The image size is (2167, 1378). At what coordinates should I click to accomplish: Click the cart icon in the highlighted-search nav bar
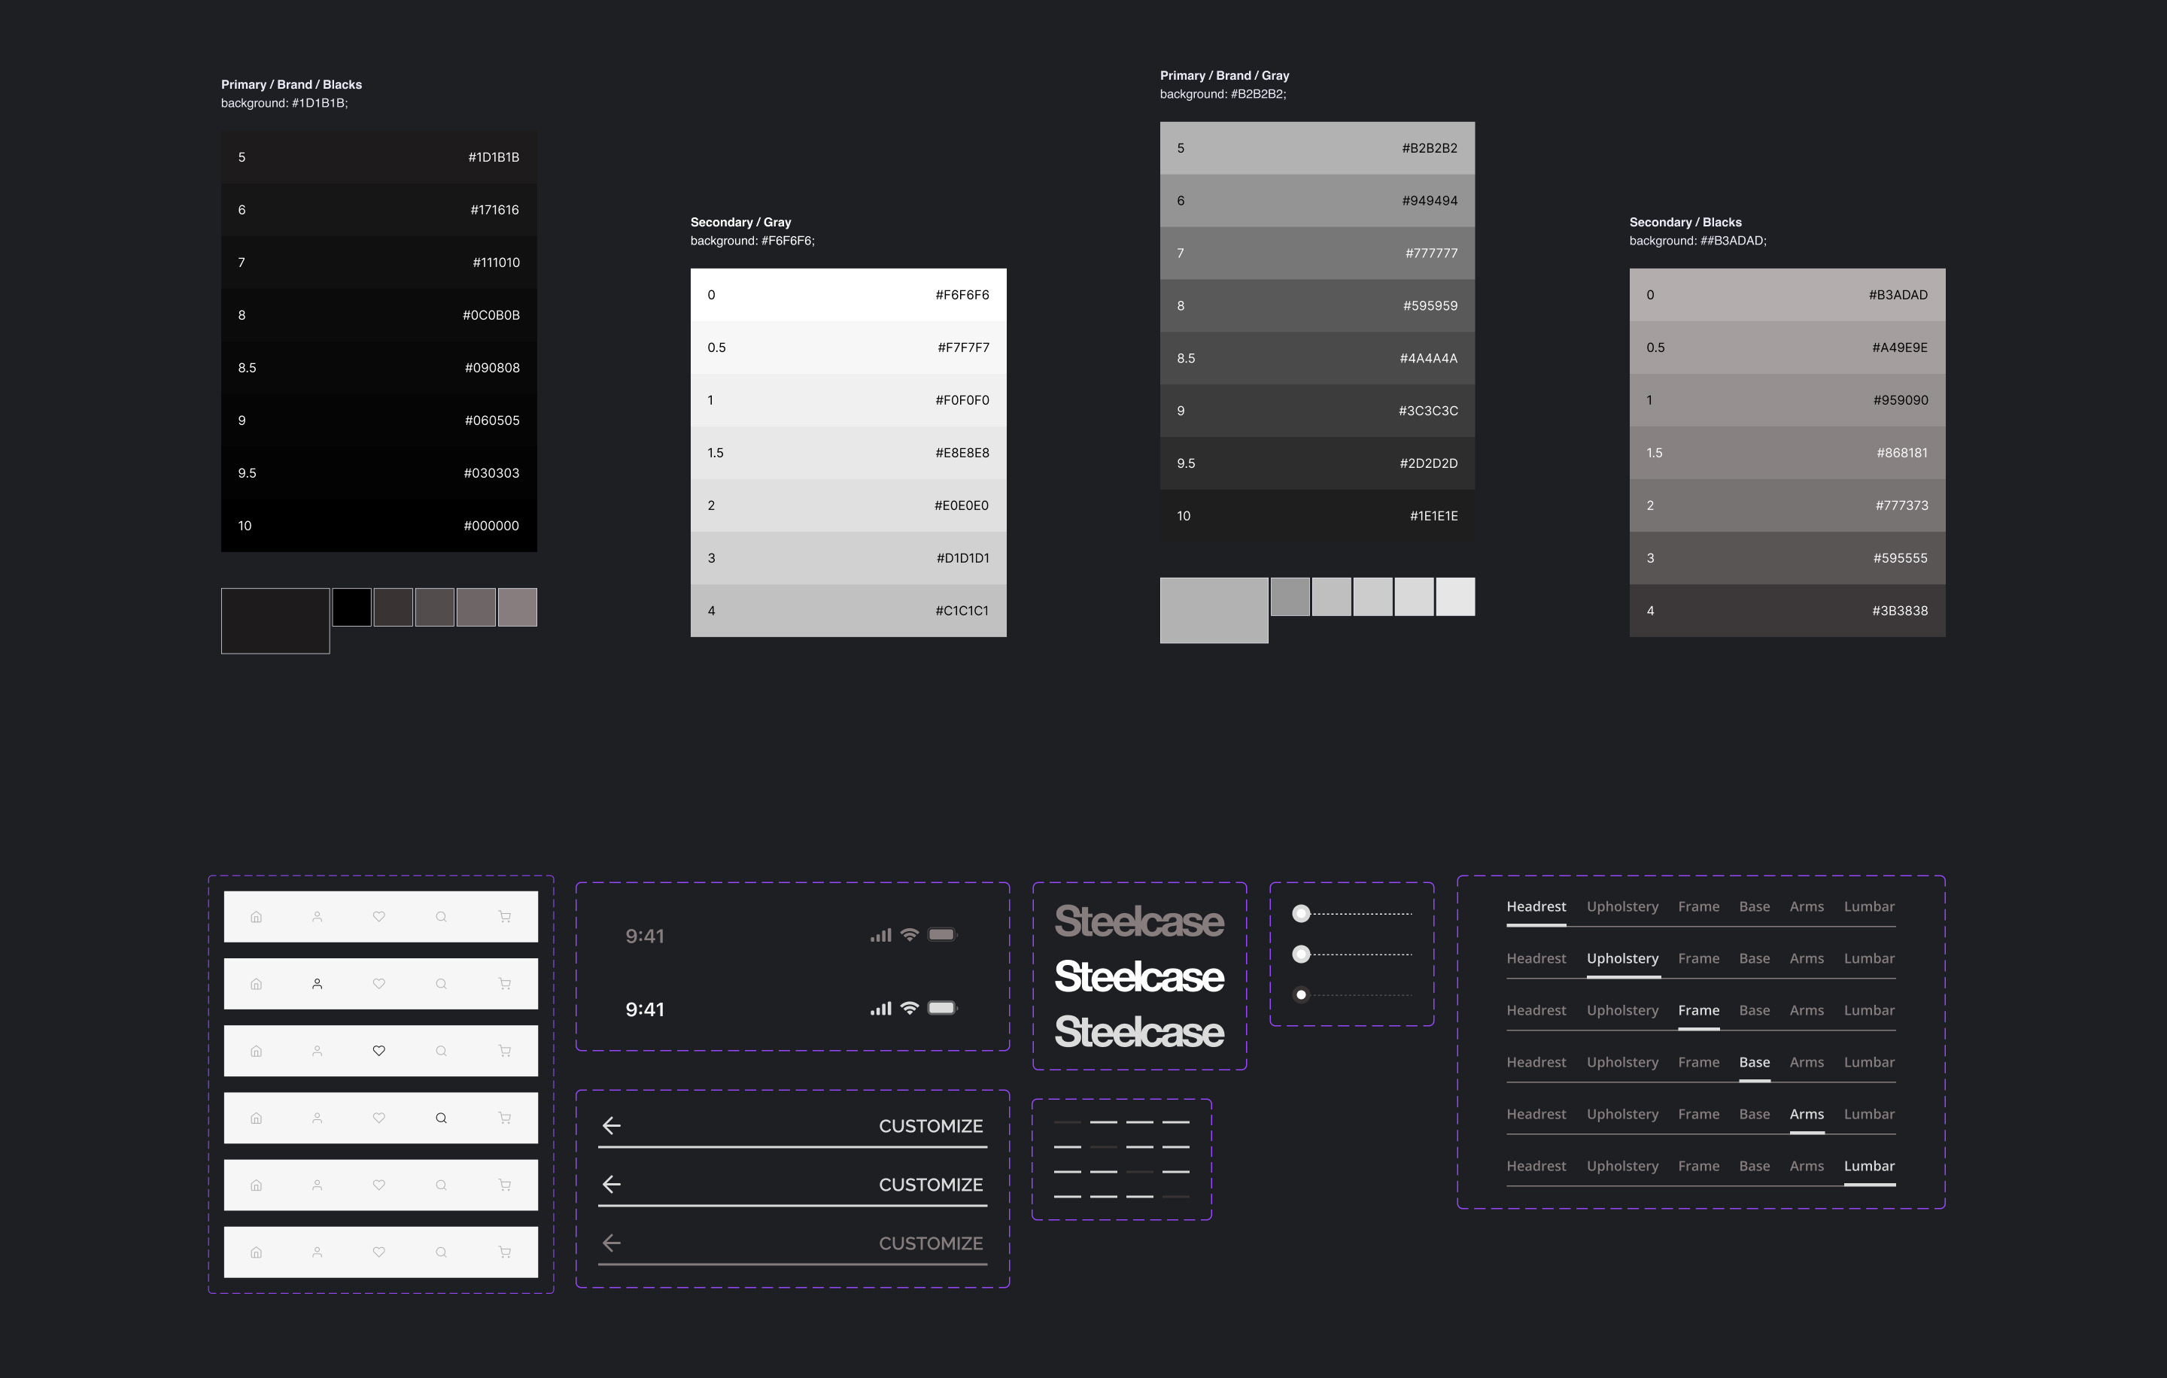(x=505, y=1118)
